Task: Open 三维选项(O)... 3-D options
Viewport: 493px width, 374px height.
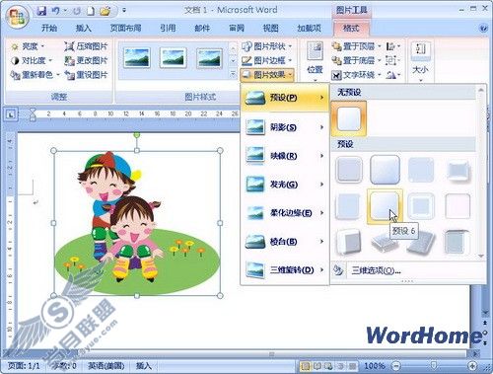Action: [x=376, y=270]
